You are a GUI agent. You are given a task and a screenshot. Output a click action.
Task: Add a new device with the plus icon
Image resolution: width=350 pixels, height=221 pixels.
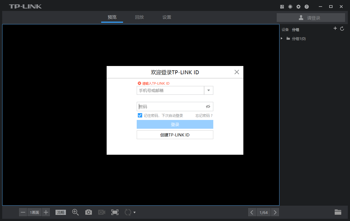click(x=335, y=28)
